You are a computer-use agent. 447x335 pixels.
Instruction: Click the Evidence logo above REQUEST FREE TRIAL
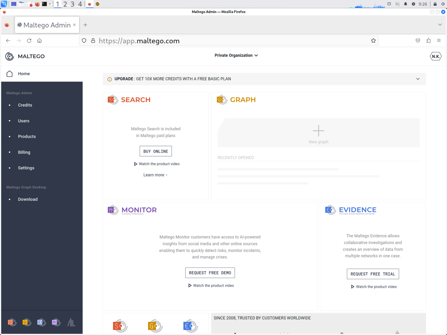tap(330, 210)
